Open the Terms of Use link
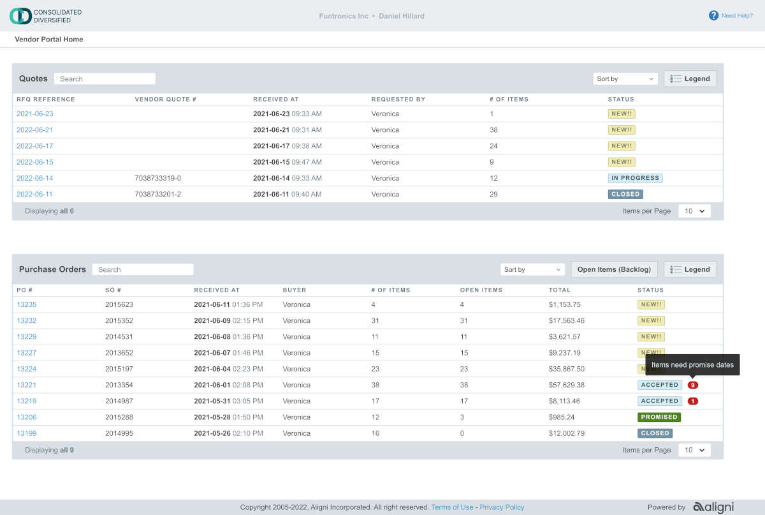Viewport: 765px width, 515px height. [x=452, y=507]
